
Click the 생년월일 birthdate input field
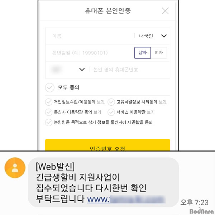click(90, 53)
